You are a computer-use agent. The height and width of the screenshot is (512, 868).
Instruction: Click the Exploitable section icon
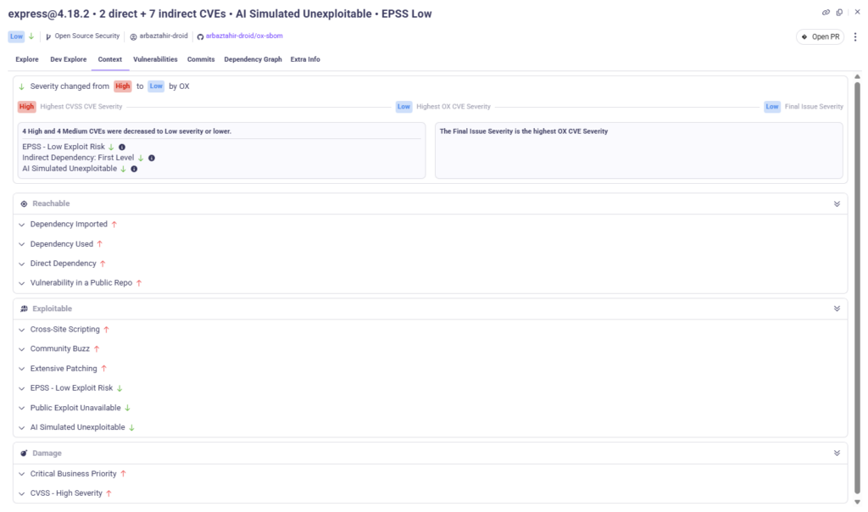[24, 309]
